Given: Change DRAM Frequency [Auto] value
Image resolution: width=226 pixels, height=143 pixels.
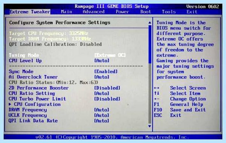Looking at the screenshot, I should 102,110.
